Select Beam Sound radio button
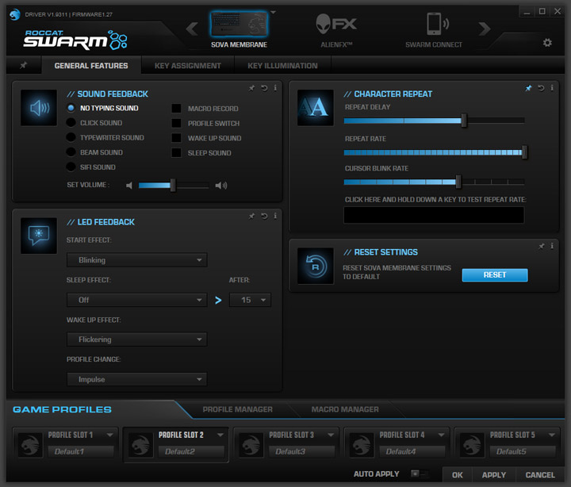The width and height of the screenshot is (571, 487). (x=71, y=152)
